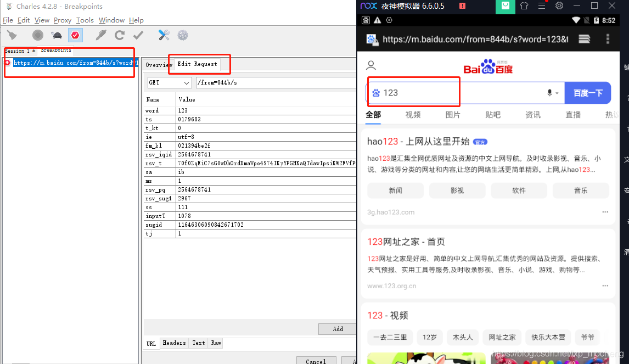Open the GET method dropdown

pyautogui.click(x=169, y=83)
